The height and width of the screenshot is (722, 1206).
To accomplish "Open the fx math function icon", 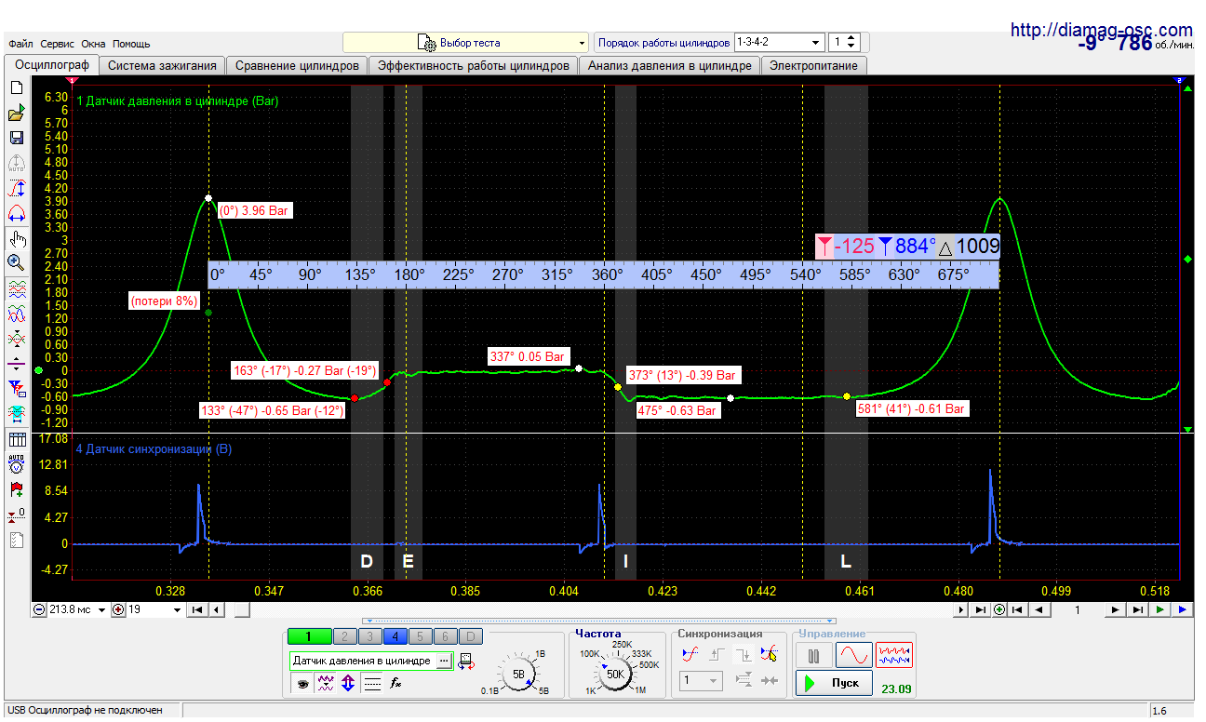I will click(395, 683).
